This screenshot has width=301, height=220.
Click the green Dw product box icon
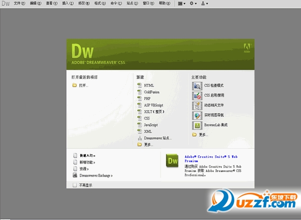172,161
